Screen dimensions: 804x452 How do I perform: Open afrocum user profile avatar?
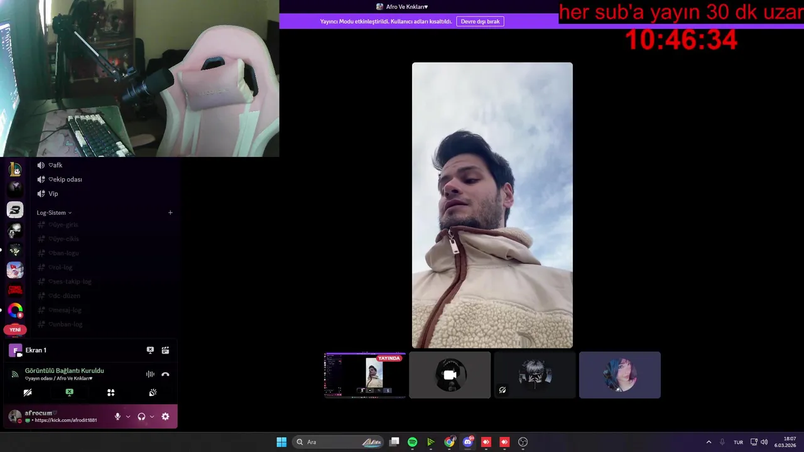coord(15,416)
